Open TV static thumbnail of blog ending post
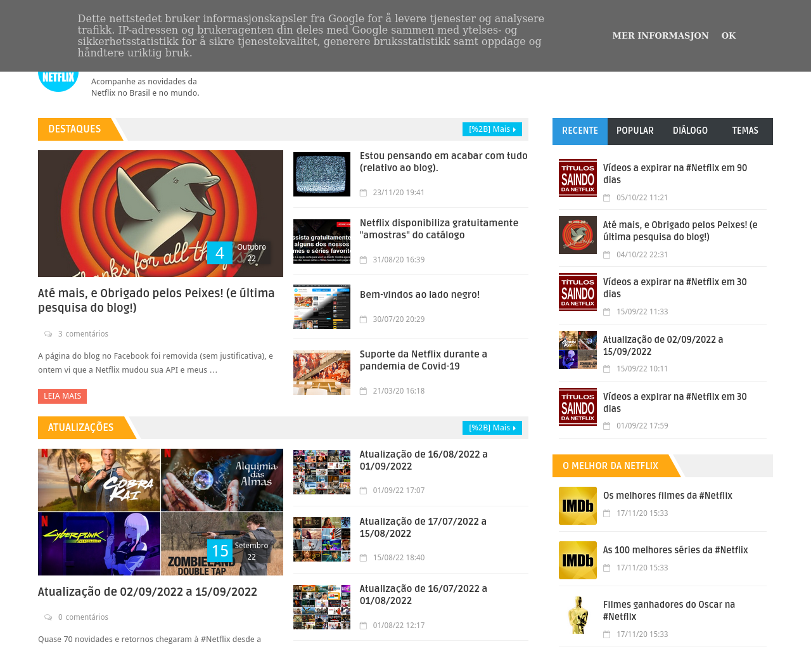Image resolution: width=811 pixels, height=649 pixels. pos(322,174)
